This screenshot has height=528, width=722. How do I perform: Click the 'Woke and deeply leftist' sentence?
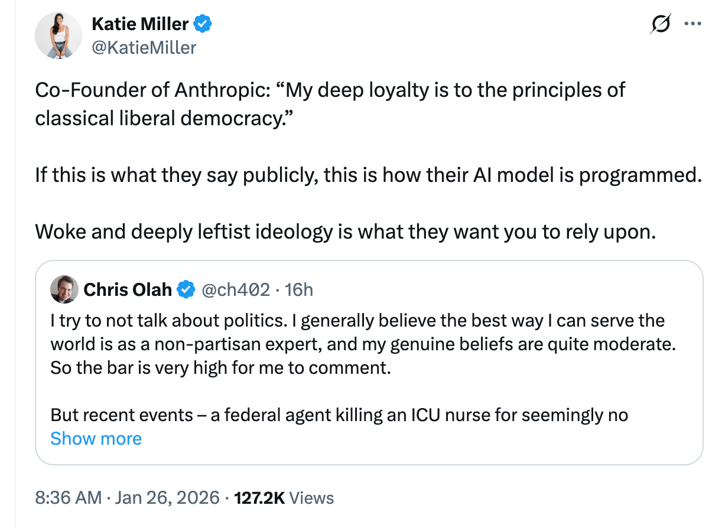coord(346,231)
